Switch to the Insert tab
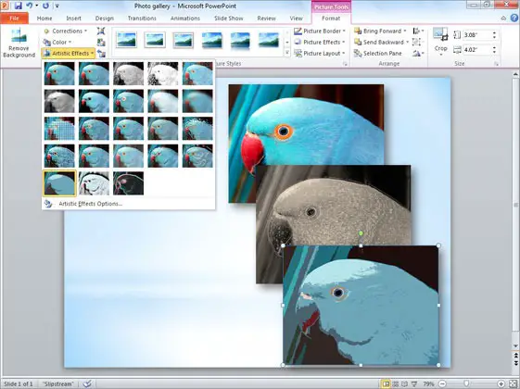The height and width of the screenshot is (389, 520). (73, 19)
